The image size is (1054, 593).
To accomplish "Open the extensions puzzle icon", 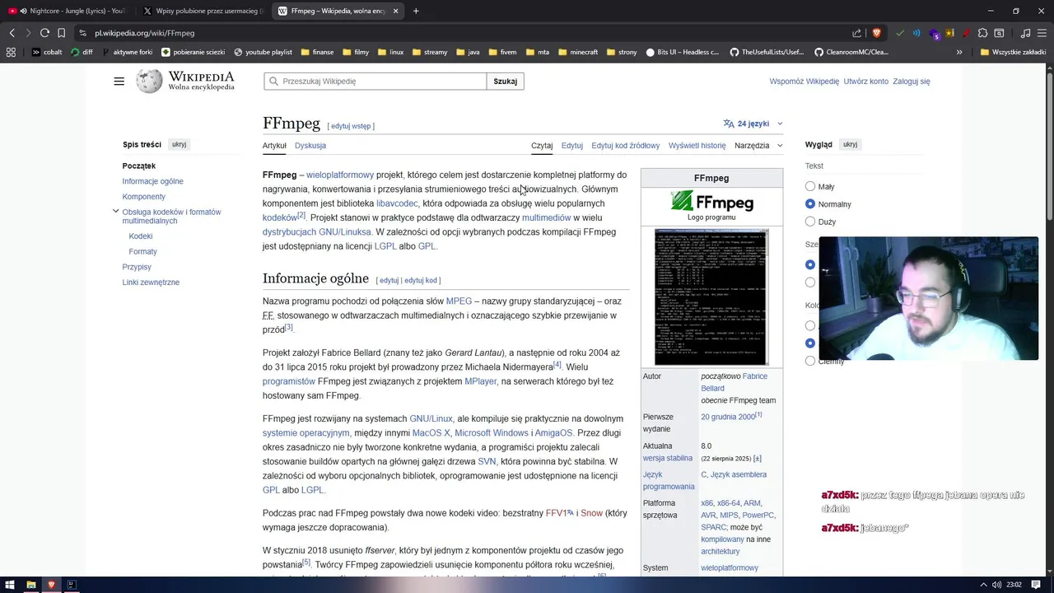I will tap(982, 33).
